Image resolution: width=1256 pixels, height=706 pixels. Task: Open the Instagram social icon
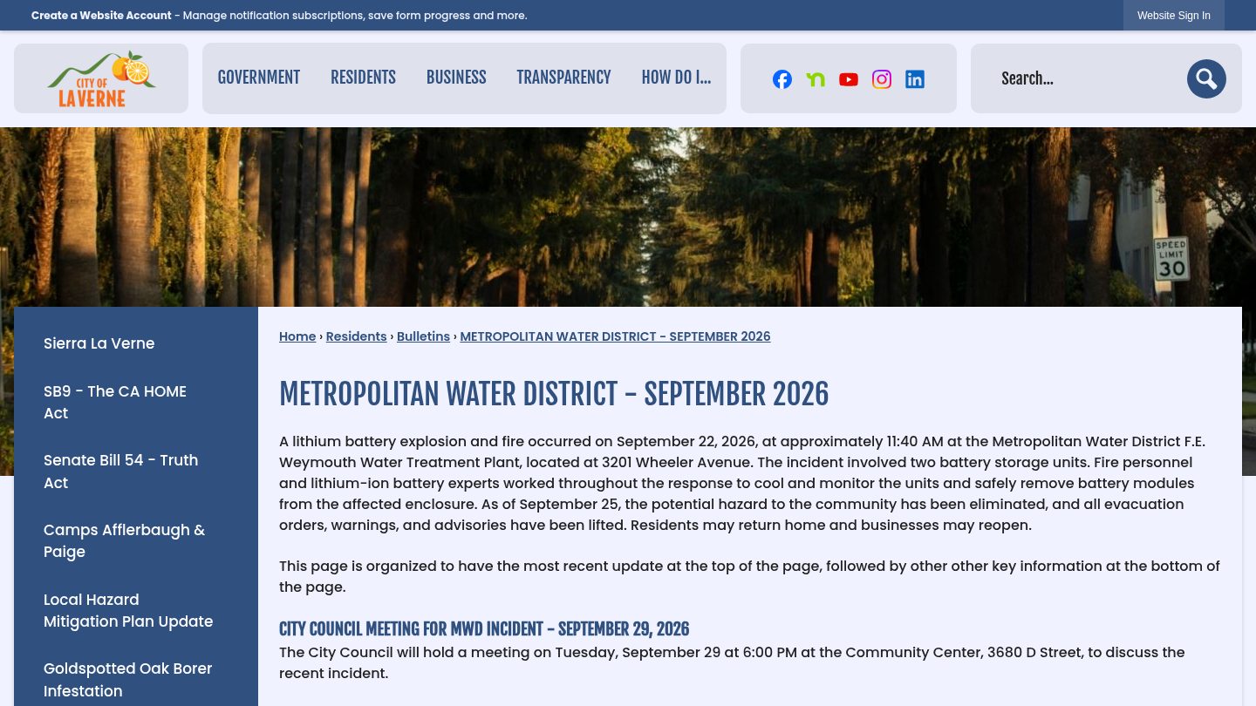coord(882,79)
